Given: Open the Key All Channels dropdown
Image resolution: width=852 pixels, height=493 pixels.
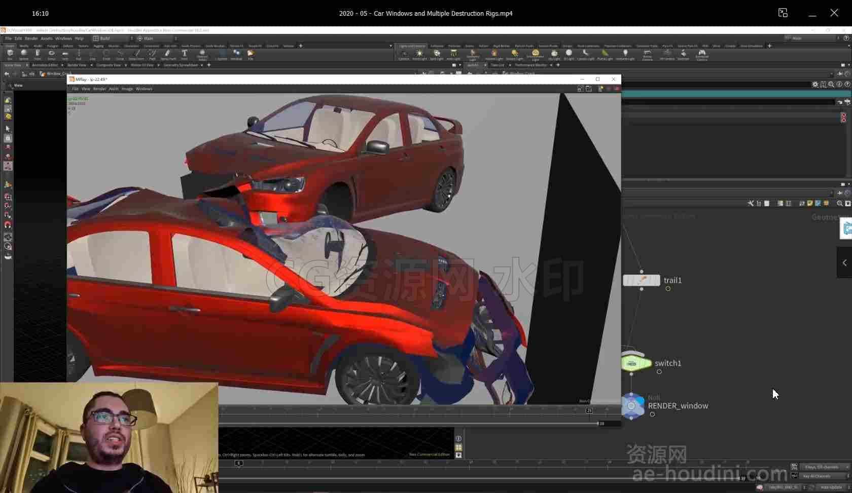Looking at the screenshot, I should (825, 476).
